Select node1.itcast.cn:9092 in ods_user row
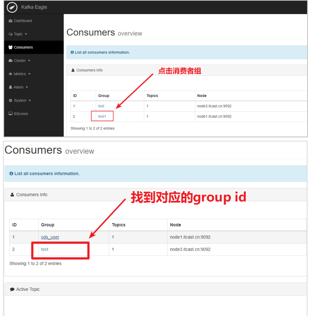The height and width of the screenshot is (316, 309). tap(190, 237)
